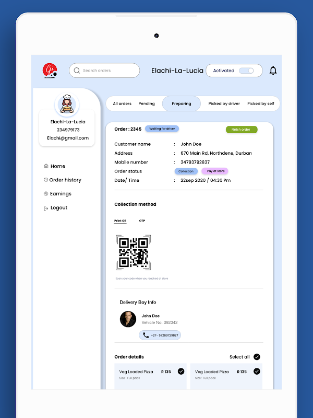Image resolution: width=313 pixels, height=418 pixels.
Task: Toggle the Activated switch
Action: pos(246,71)
